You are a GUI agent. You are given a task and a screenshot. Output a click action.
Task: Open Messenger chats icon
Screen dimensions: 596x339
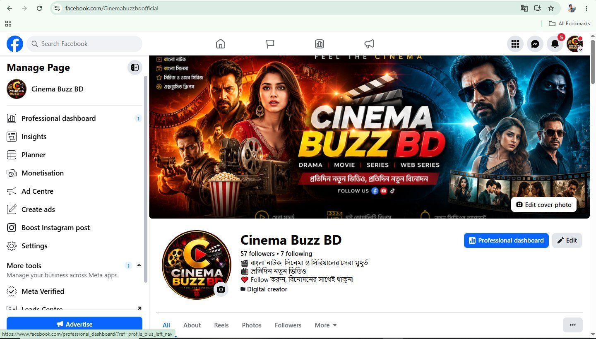coord(535,44)
